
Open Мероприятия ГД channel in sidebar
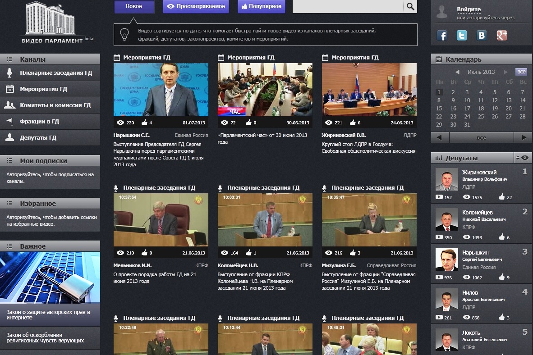pyautogui.click(x=50, y=89)
